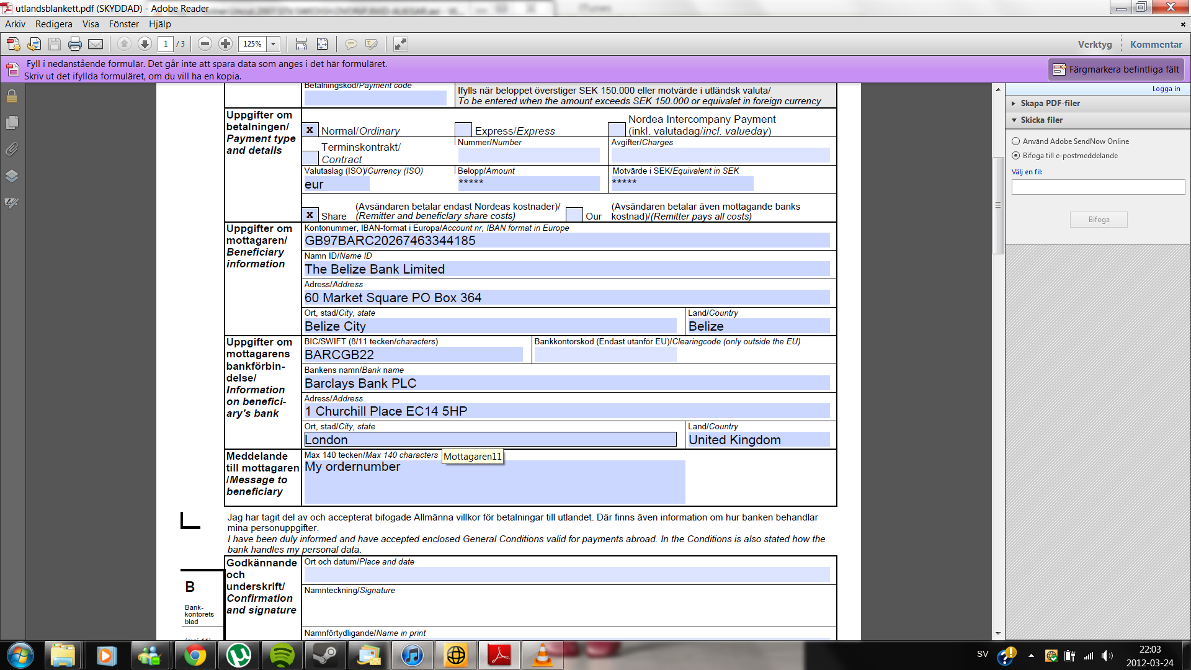Click the convert file icon beside Create PDF
The height and width of the screenshot is (670, 1191).
coord(34,44)
